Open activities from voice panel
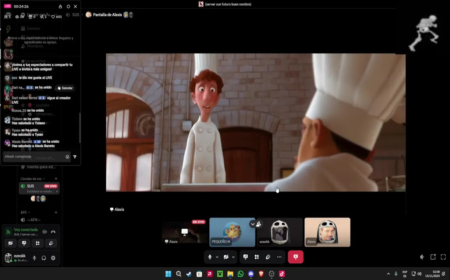 click(x=37, y=243)
